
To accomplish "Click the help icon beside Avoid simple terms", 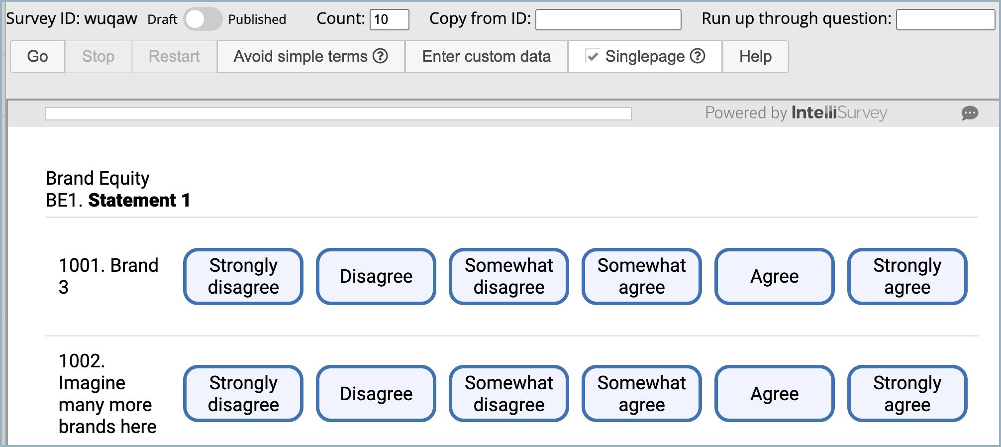I will click(381, 56).
